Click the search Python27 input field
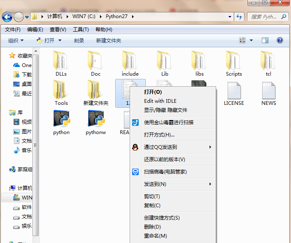Image resolution: width=291 pixels, height=243 pixels. coord(263,17)
